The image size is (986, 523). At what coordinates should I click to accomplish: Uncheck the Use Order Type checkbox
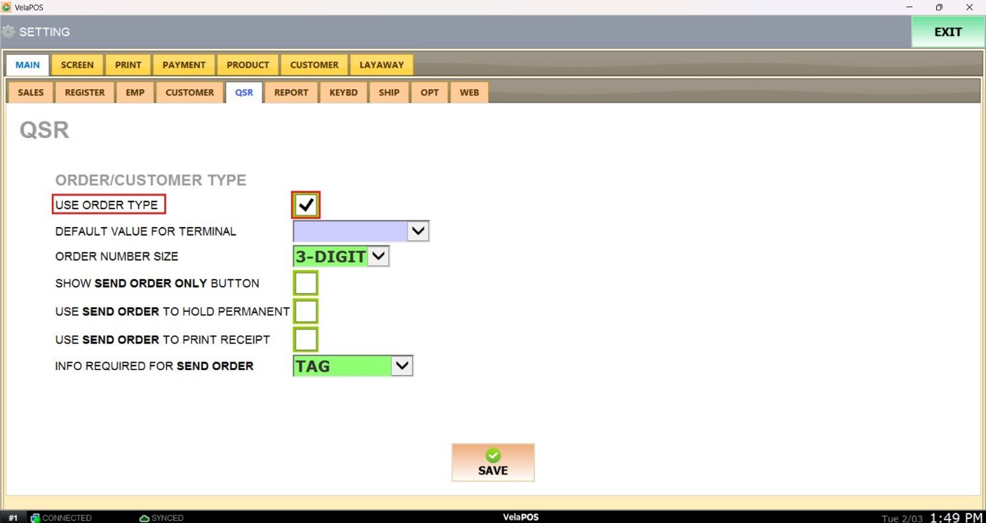tap(306, 205)
